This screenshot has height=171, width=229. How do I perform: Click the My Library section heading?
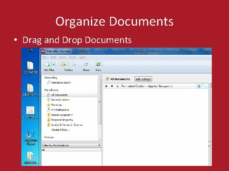[51, 90]
